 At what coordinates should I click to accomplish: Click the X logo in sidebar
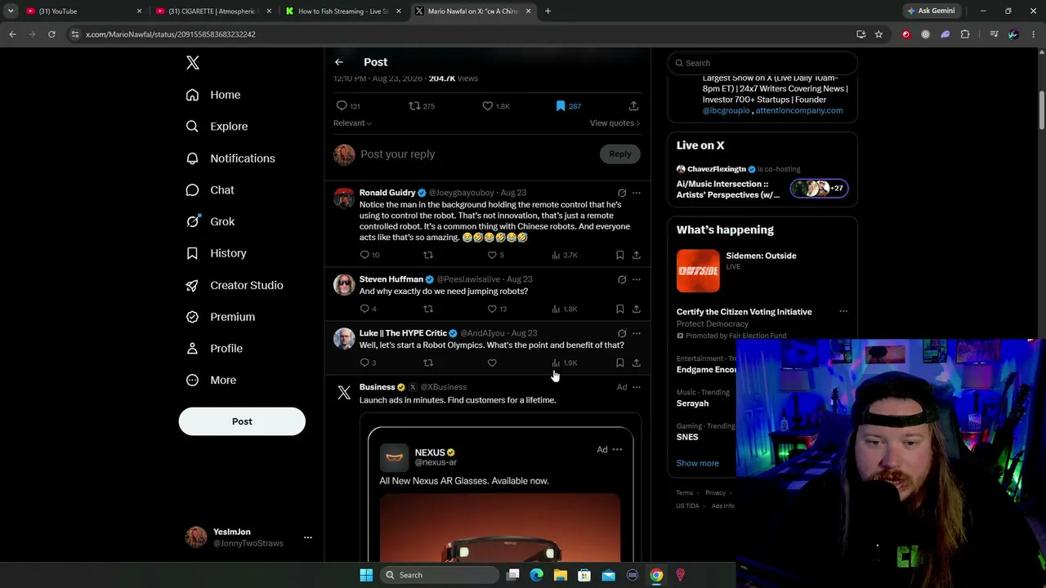point(193,63)
